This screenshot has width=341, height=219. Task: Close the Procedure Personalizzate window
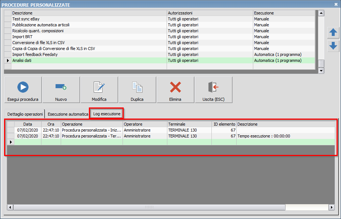click(336, 4)
